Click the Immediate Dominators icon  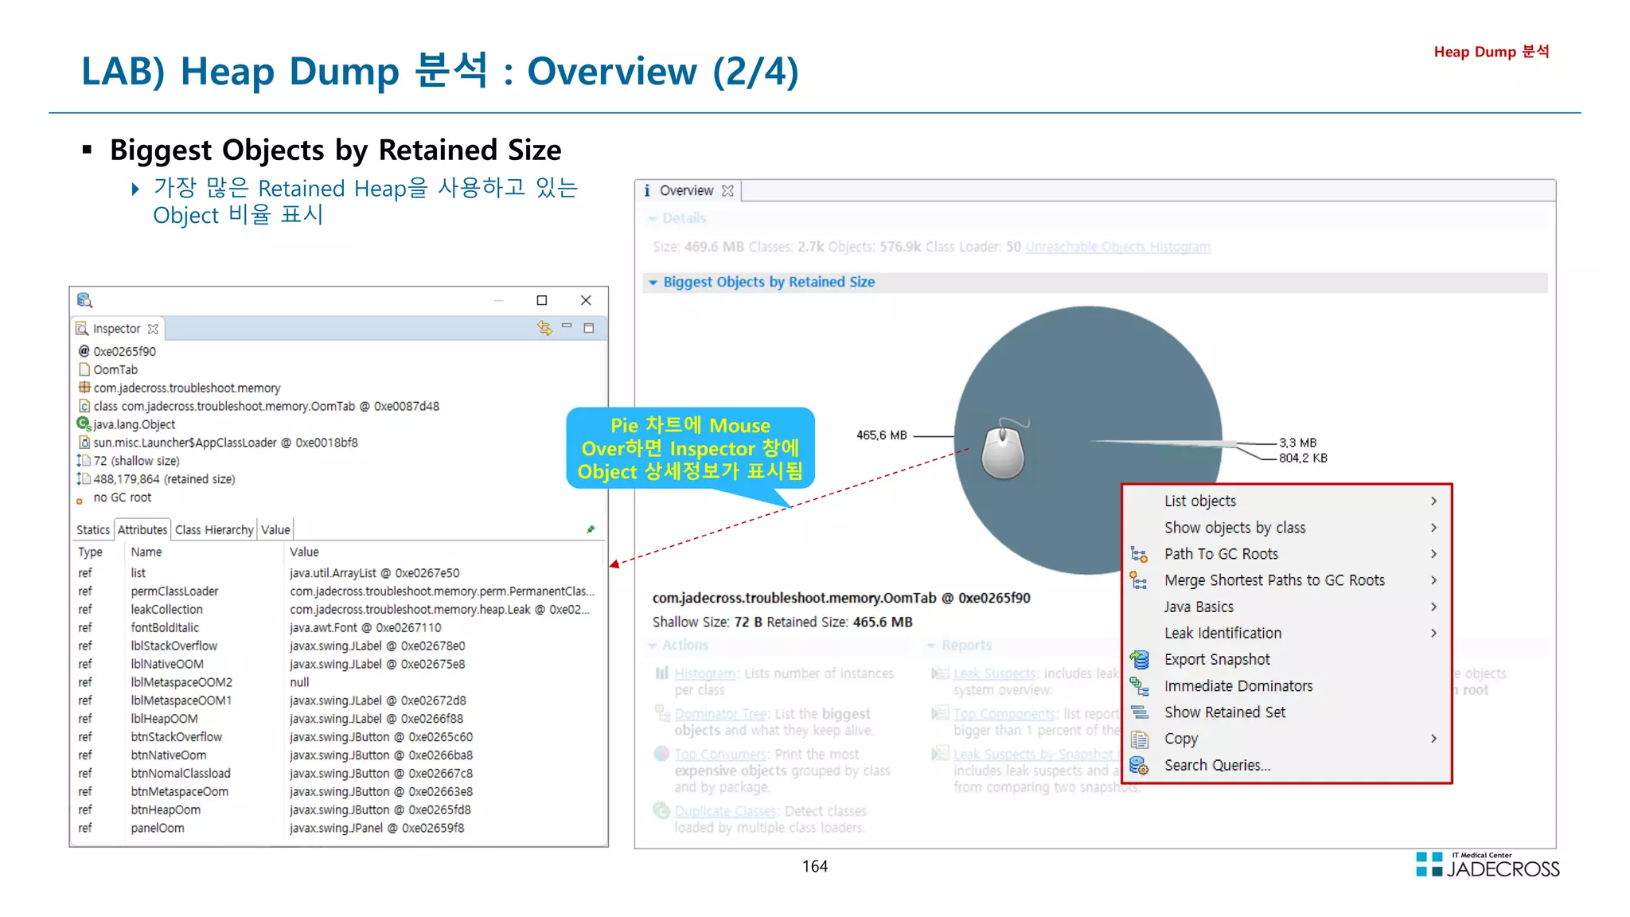(1140, 685)
